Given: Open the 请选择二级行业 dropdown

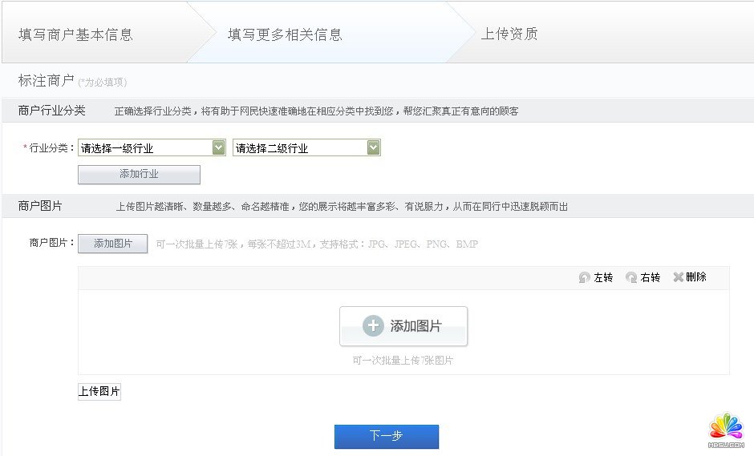Looking at the screenshot, I should [x=306, y=147].
